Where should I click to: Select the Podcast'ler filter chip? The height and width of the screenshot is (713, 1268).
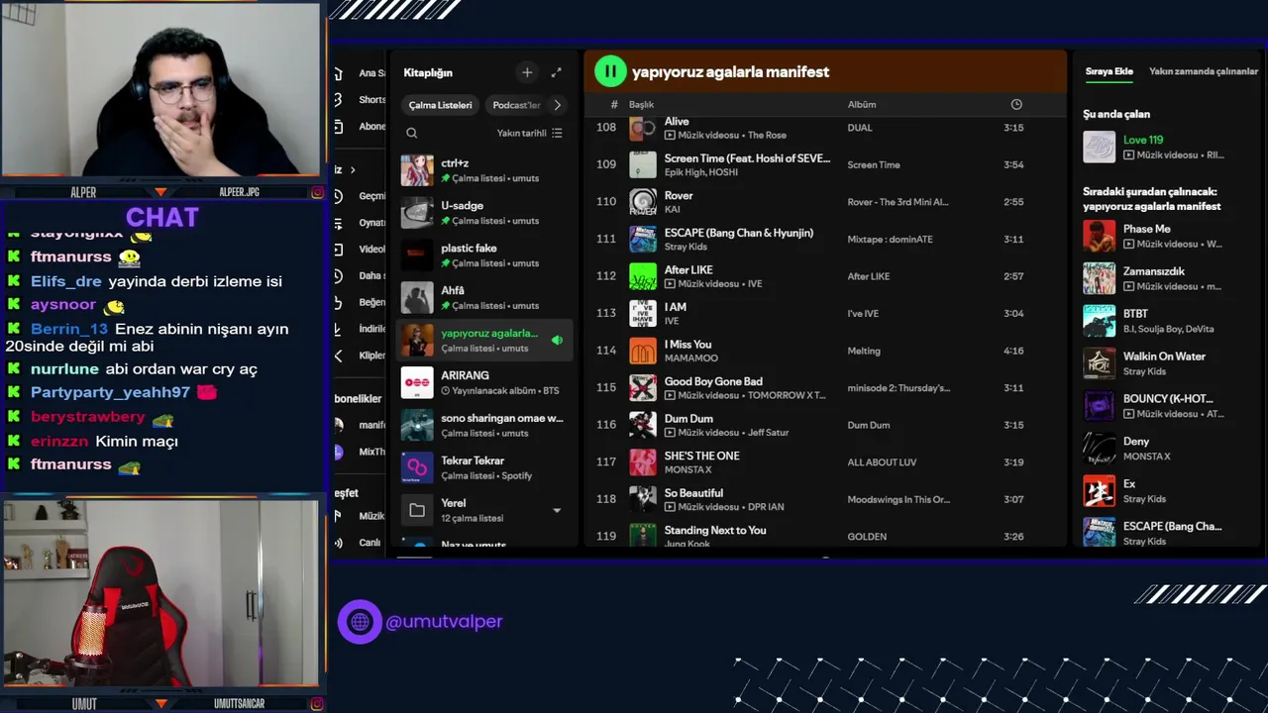click(x=516, y=105)
